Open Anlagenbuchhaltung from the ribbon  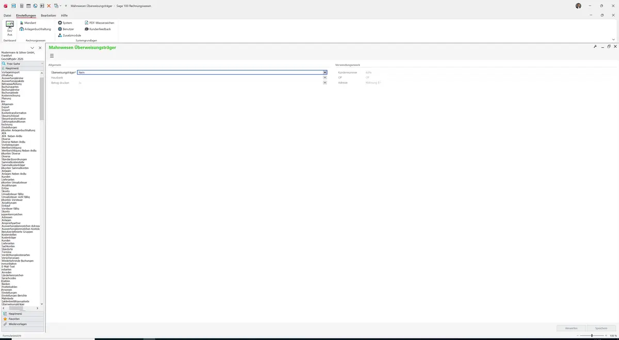click(x=35, y=29)
